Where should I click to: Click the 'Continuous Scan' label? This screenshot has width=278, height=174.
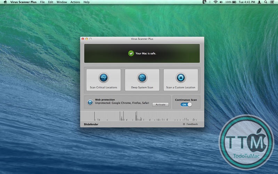[x=186, y=100]
